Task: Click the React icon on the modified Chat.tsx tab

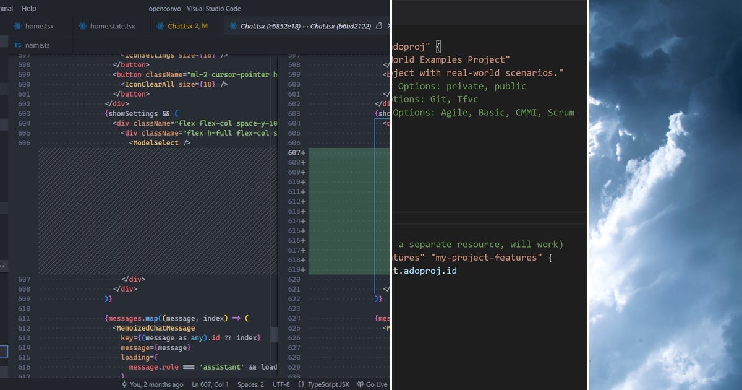Action: pyautogui.click(x=161, y=26)
